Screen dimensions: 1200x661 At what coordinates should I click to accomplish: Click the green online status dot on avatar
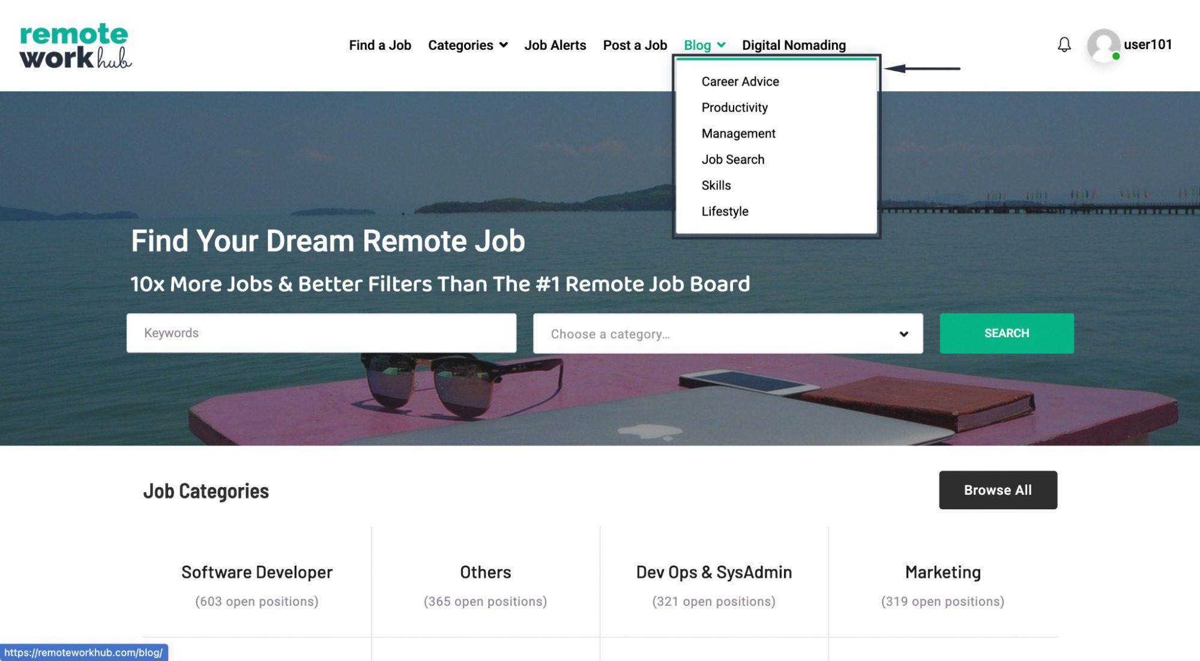click(1117, 58)
